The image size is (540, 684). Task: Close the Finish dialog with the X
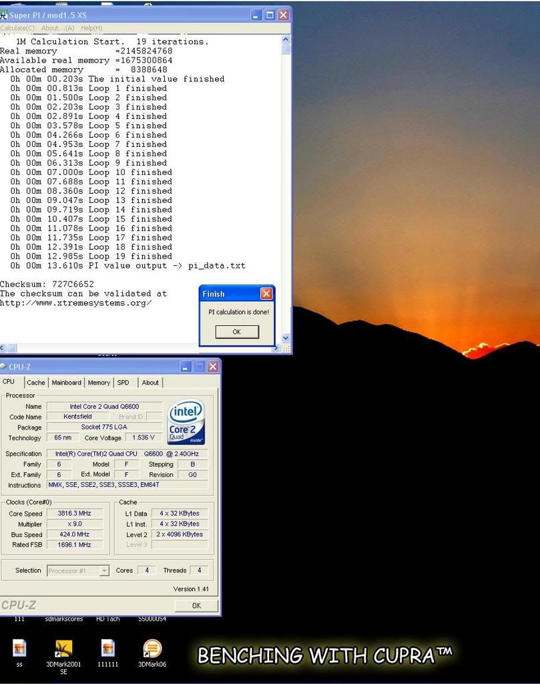(x=266, y=294)
